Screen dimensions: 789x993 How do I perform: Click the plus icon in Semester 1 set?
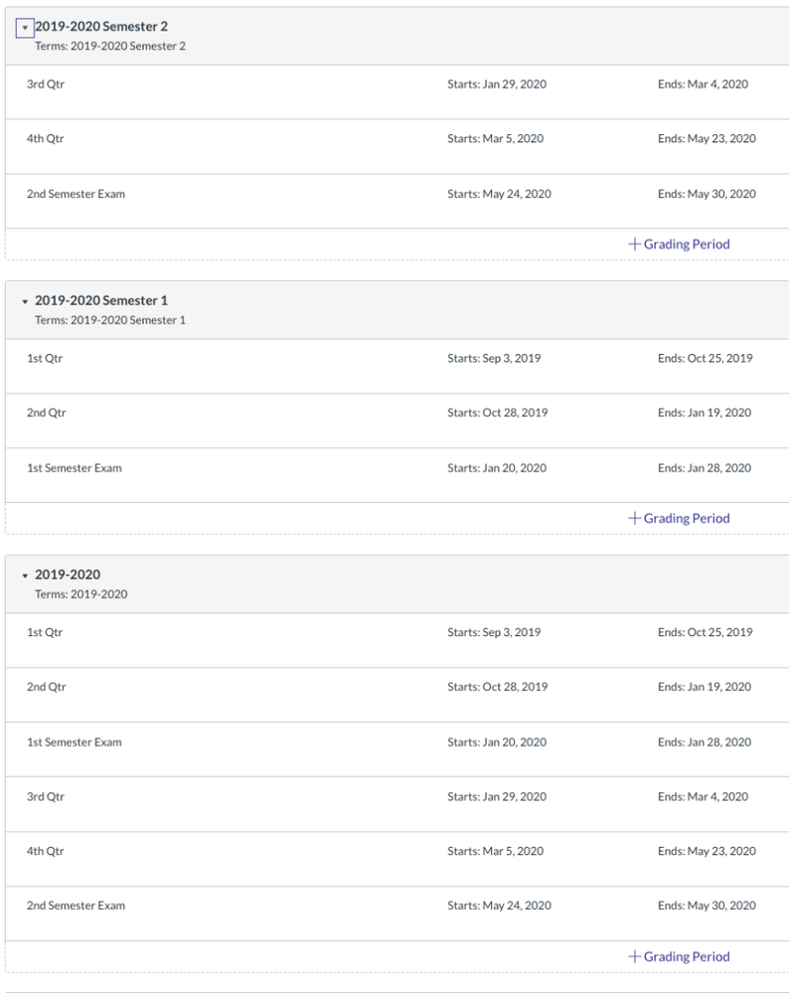pyautogui.click(x=634, y=518)
